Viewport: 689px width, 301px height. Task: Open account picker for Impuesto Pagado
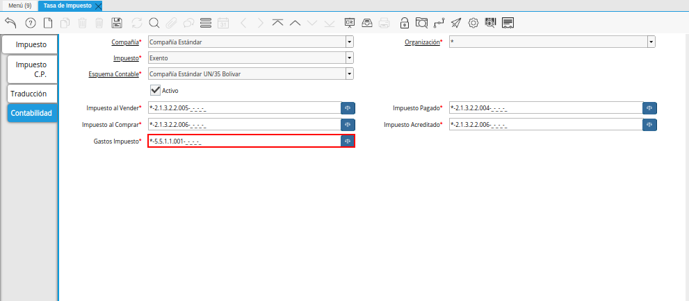(x=649, y=108)
